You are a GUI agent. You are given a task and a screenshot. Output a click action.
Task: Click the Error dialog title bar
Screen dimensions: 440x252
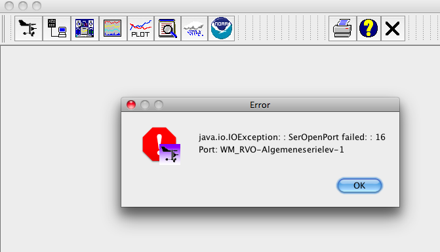[x=260, y=105]
